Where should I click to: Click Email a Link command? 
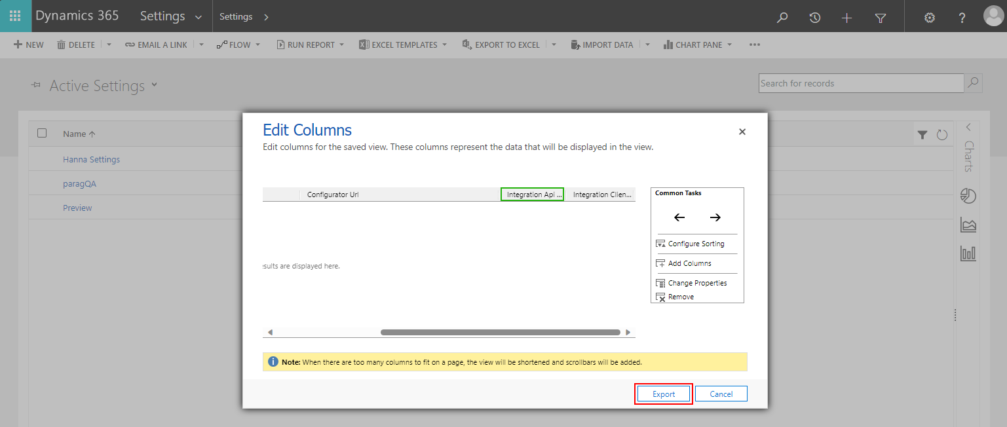(x=156, y=45)
